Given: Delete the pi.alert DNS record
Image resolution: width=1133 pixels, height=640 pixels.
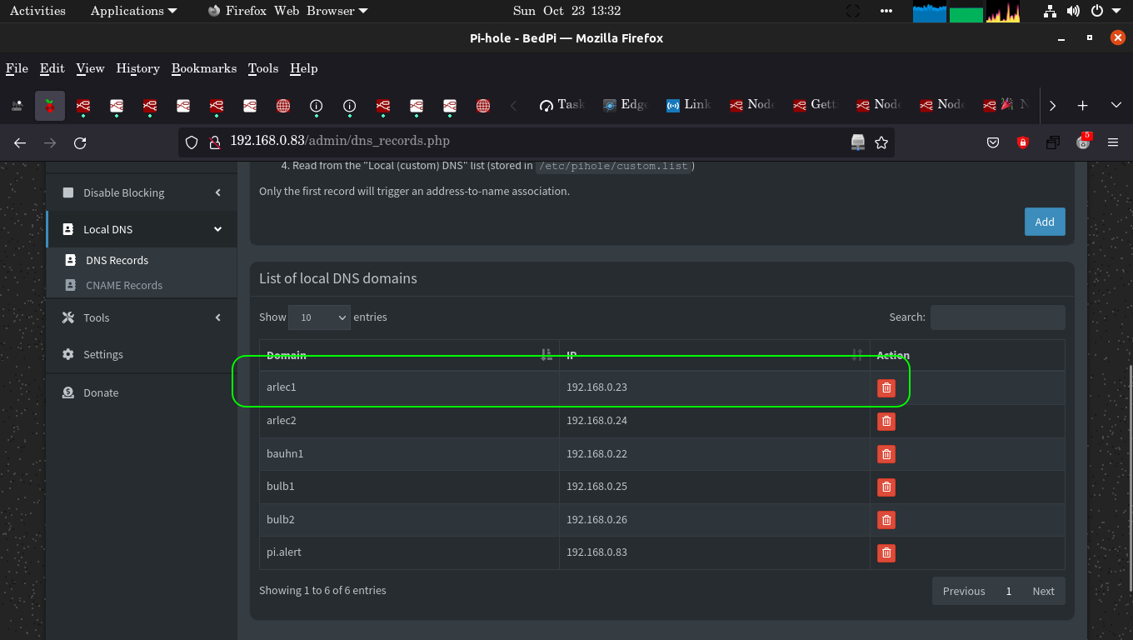Looking at the screenshot, I should point(886,552).
